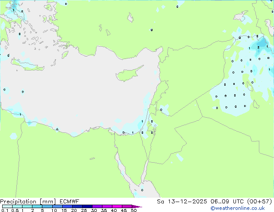Select the 30–35 mm purple legend swatch
Screen dimensions: 274x212
coord(97,206)
